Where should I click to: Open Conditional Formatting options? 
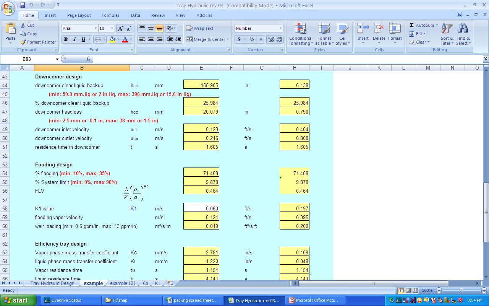coord(300,34)
